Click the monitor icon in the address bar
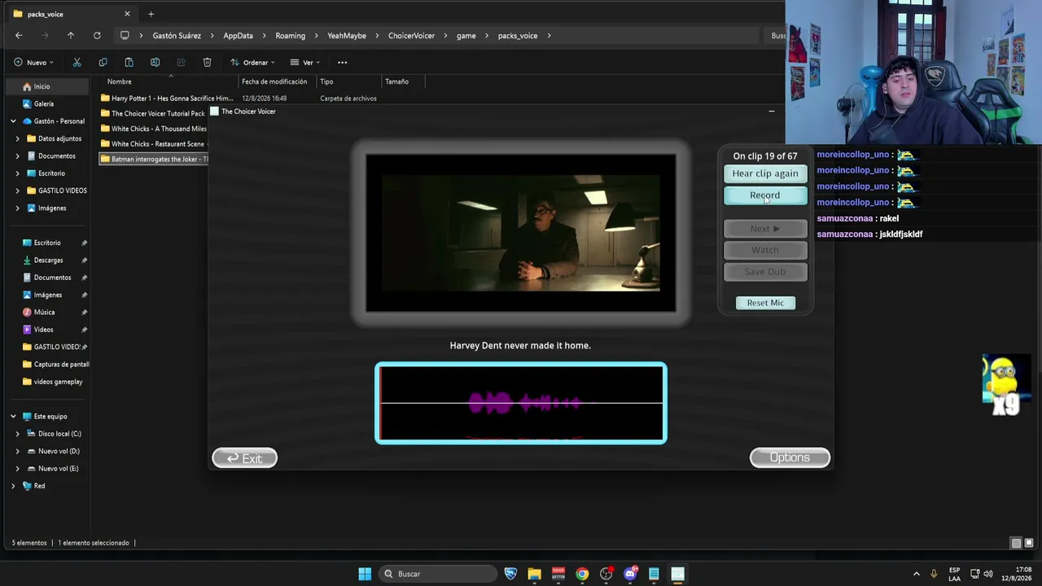The height and width of the screenshot is (586, 1042). pyautogui.click(x=125, y=36)
